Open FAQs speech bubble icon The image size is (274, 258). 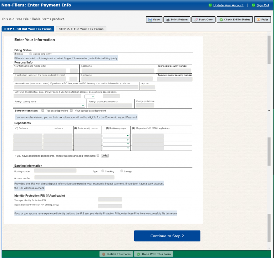coord(258,20)
